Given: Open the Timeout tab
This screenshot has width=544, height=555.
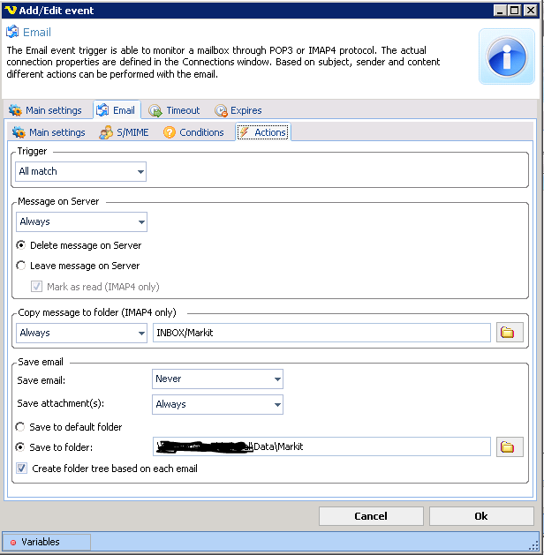Looking at the screenshot, I should coord(174,110).
